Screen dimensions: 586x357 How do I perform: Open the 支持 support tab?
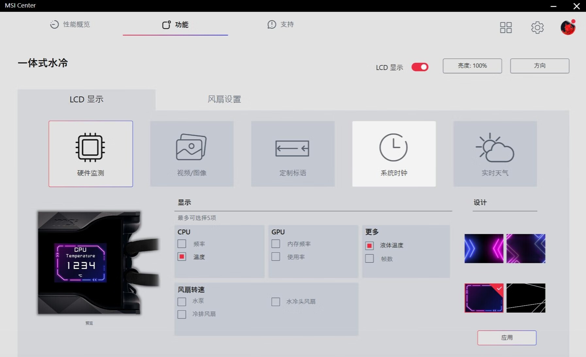point(280,25)
